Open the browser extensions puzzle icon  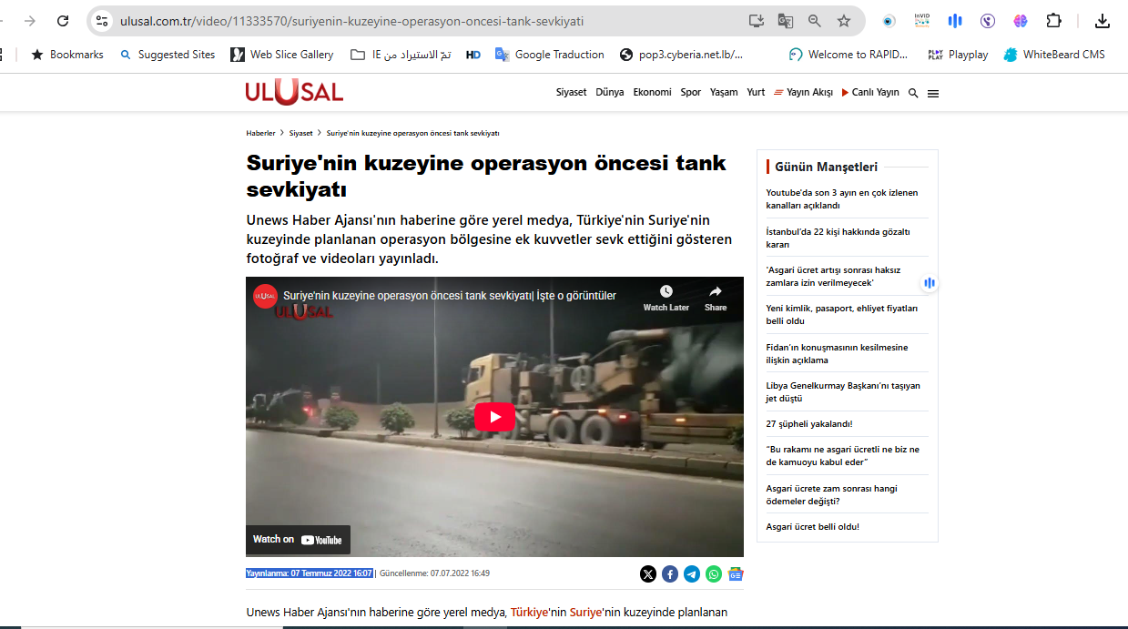click(x=1053, y=21)
